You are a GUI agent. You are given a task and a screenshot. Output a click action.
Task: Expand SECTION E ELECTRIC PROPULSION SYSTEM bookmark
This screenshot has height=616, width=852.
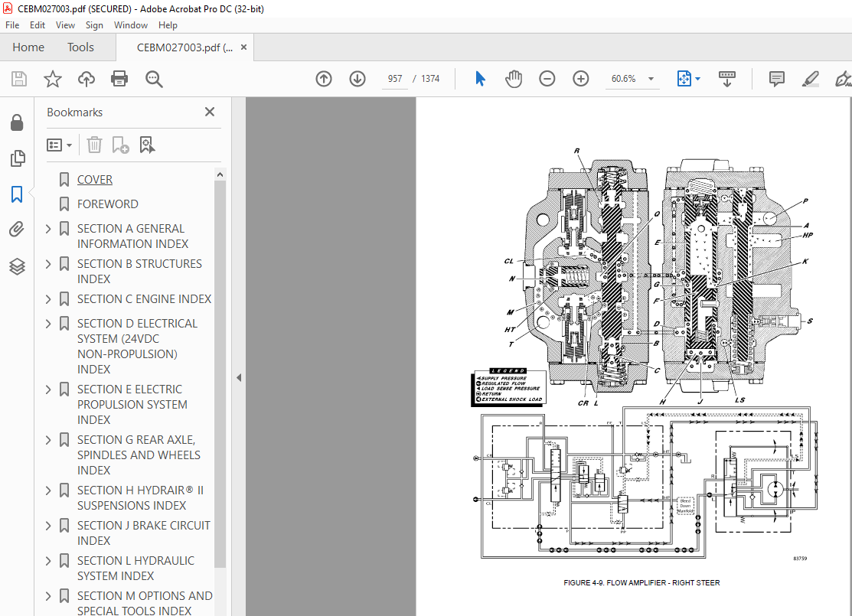tap(48, 389)
